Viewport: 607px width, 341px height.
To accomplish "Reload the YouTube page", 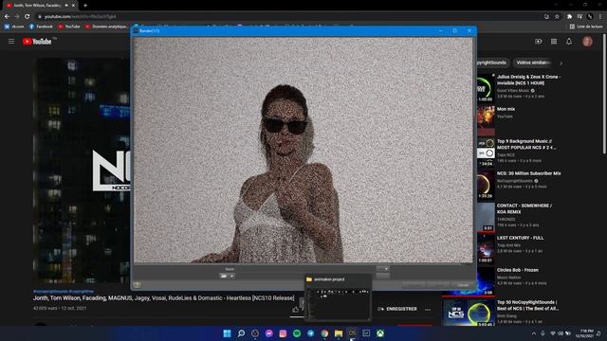I will (x=28, y=17).
